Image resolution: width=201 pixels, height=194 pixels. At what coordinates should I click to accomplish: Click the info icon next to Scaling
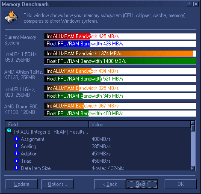pyautogui.click(x=17, y=146)
